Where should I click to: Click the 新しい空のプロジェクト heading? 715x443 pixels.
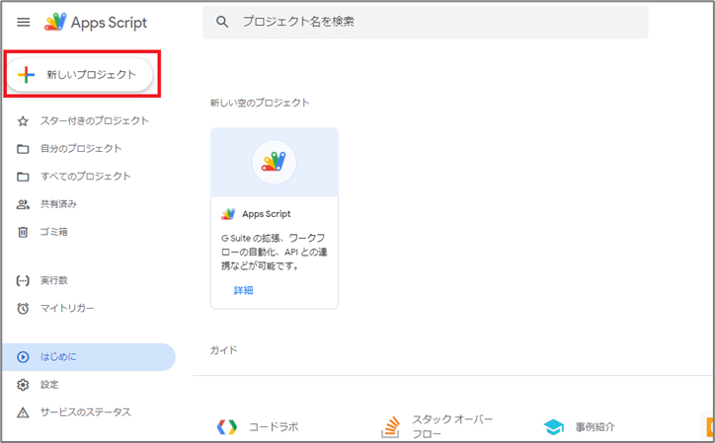point(260,103)
